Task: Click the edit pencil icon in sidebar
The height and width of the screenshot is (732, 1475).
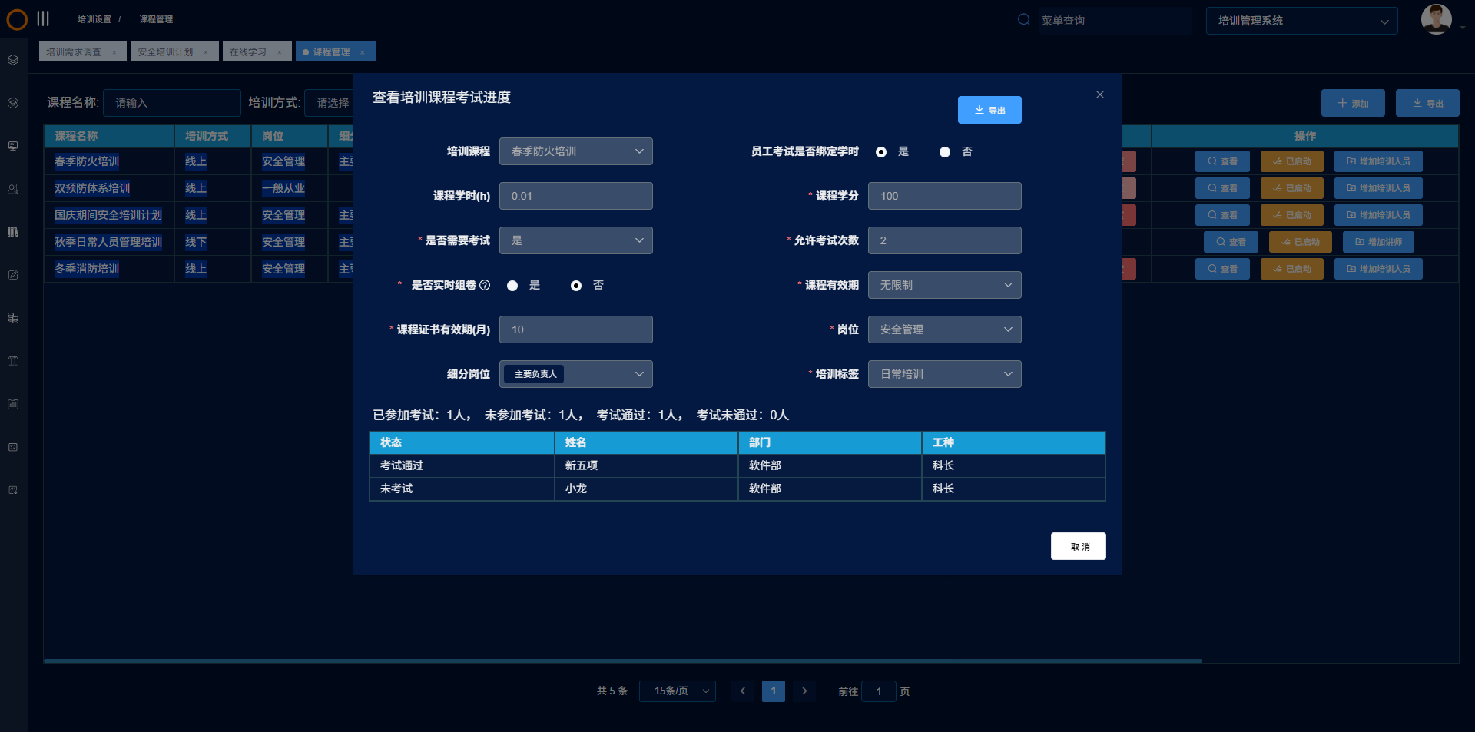Action: (12, 275)
